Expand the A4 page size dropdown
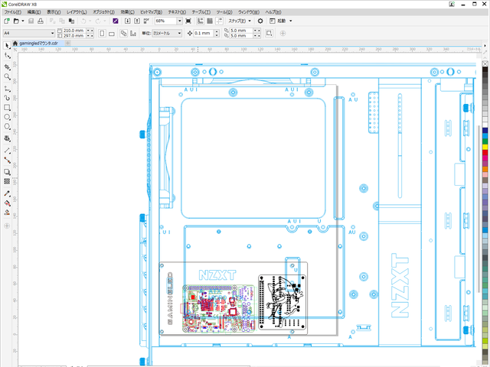The width and height of the screenshot is (490, 367). click(x=52, y=33)
